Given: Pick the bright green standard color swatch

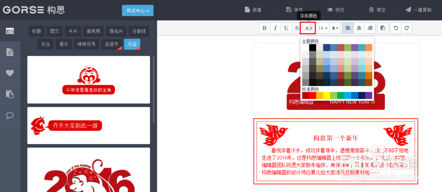Looking at the screenshot, I should coord(341,95).
